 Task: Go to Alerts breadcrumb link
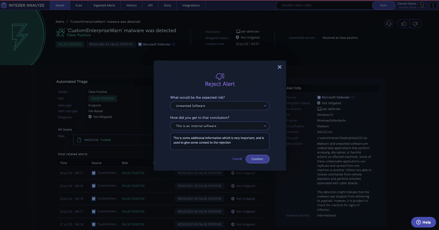[60, 22]
